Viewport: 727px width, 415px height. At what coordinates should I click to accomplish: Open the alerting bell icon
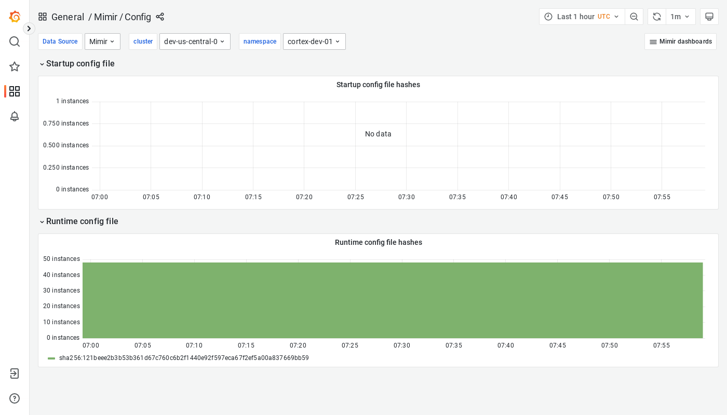(15, 116)
